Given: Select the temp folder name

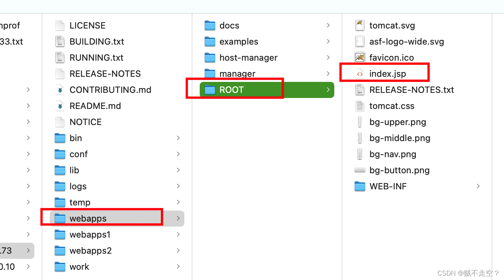Looking at the screenshot, I should point(80,203).
